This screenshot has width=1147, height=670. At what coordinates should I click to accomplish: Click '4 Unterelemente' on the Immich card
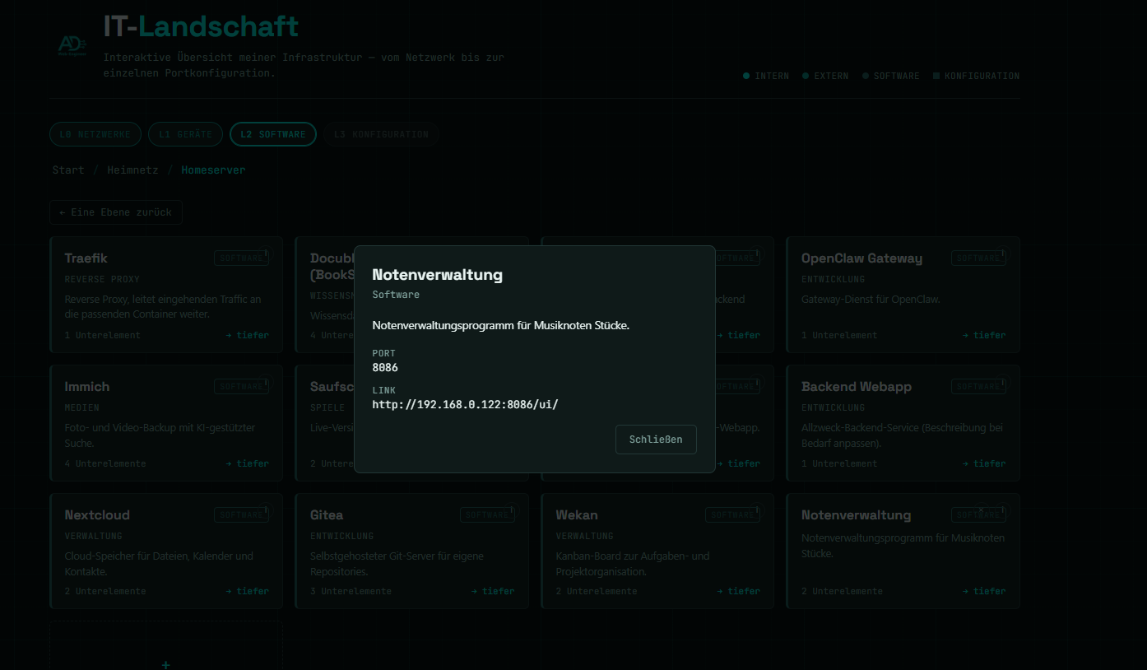tap(105, 463)
